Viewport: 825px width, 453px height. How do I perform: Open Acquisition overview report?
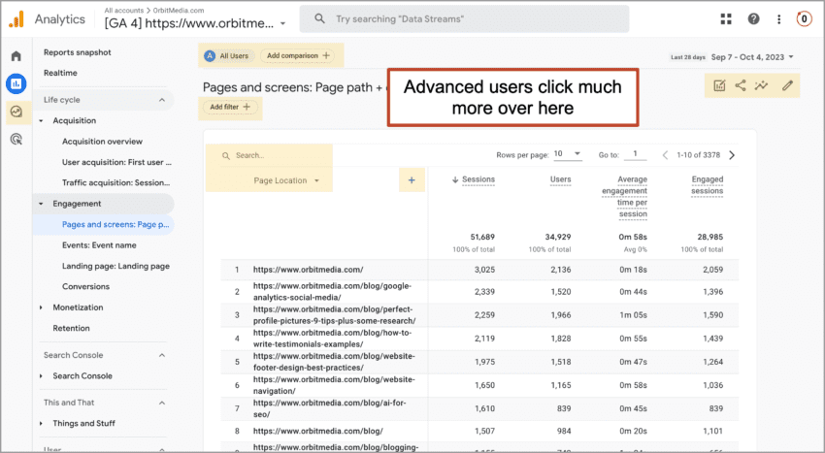[102, 142]
